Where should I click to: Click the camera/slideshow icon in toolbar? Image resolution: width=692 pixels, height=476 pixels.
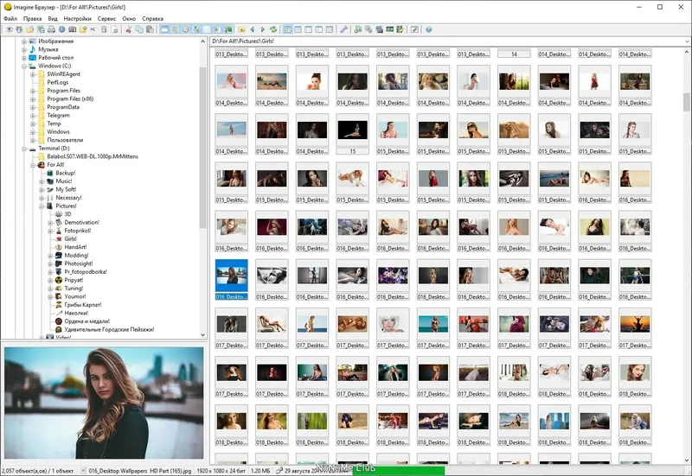click(72, 29)
